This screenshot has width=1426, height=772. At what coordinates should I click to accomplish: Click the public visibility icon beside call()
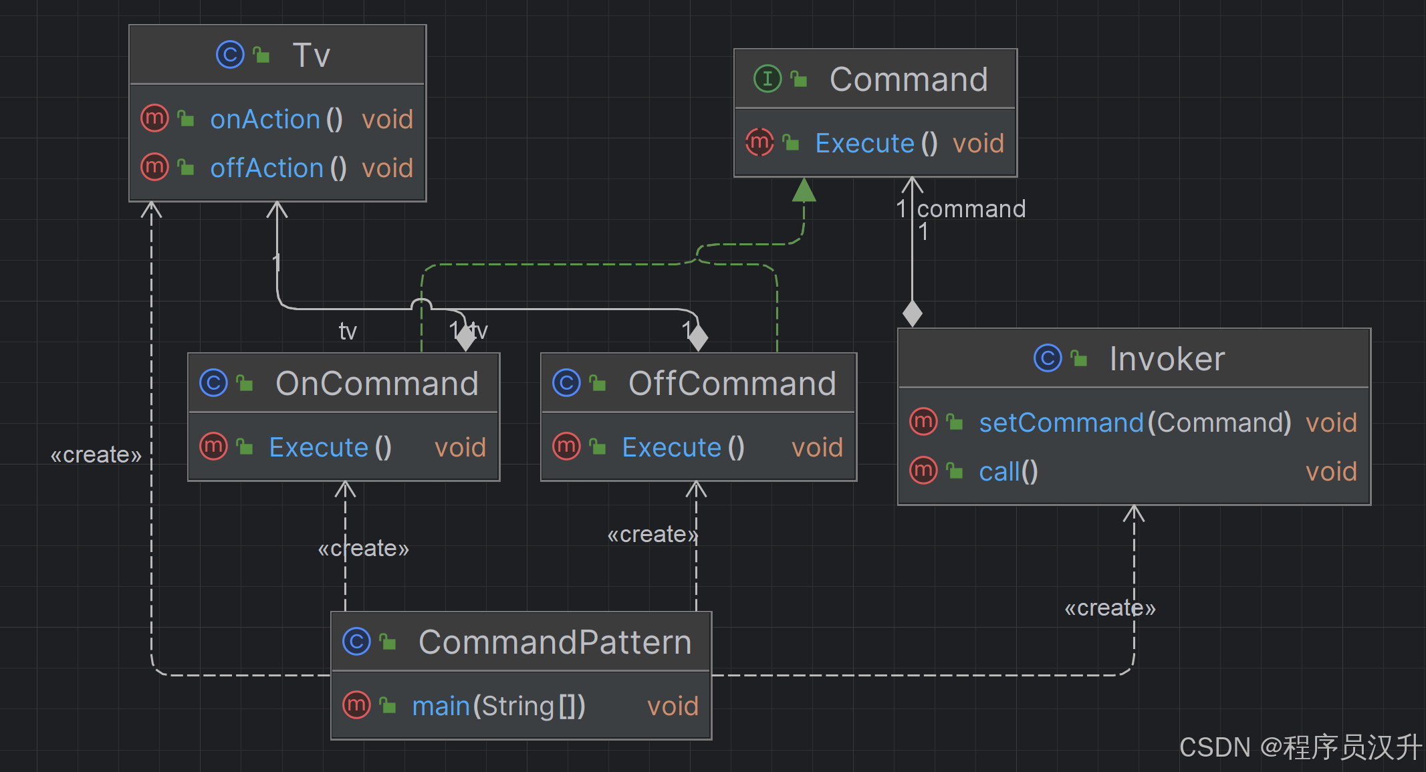pyautogui.click(x=955, y=472)
